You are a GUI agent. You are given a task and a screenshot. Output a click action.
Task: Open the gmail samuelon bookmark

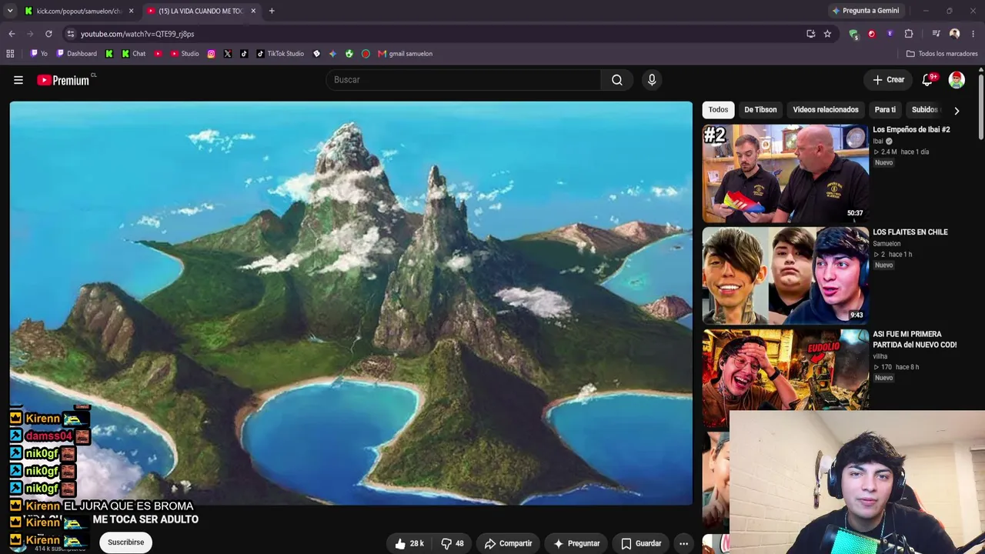point(405,54)
